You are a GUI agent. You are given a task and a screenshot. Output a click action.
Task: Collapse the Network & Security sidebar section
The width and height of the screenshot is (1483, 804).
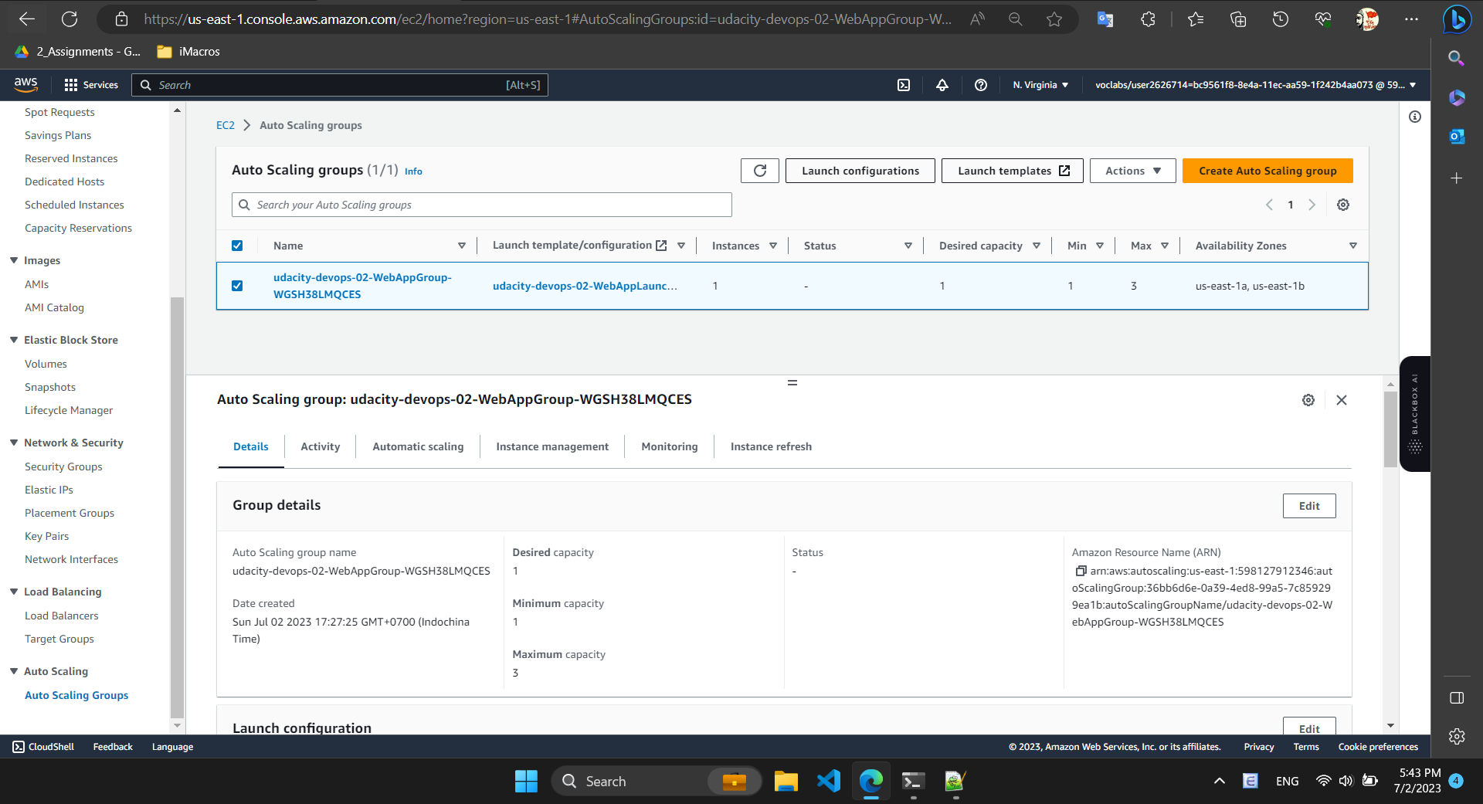(x=13, y=442)
